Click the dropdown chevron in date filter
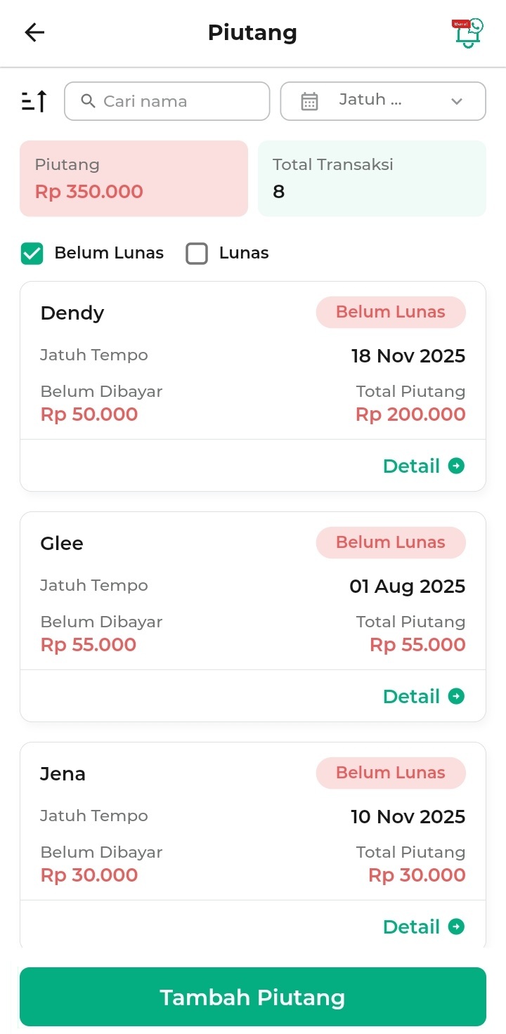506x1034 pixels. pos(457,101)
